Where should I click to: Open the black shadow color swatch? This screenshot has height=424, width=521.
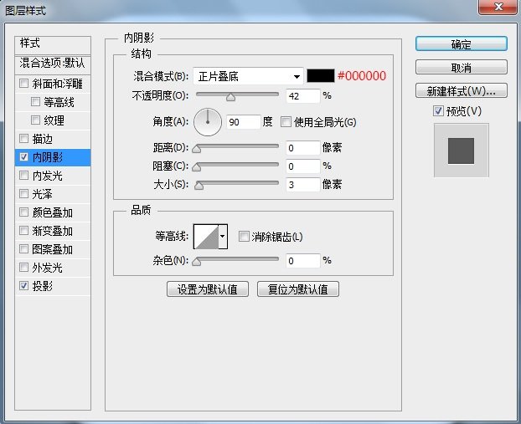[320, 76]
